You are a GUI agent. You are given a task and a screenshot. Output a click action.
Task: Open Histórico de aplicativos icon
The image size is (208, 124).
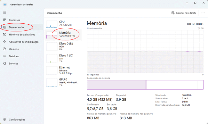(x=5, y=34)
